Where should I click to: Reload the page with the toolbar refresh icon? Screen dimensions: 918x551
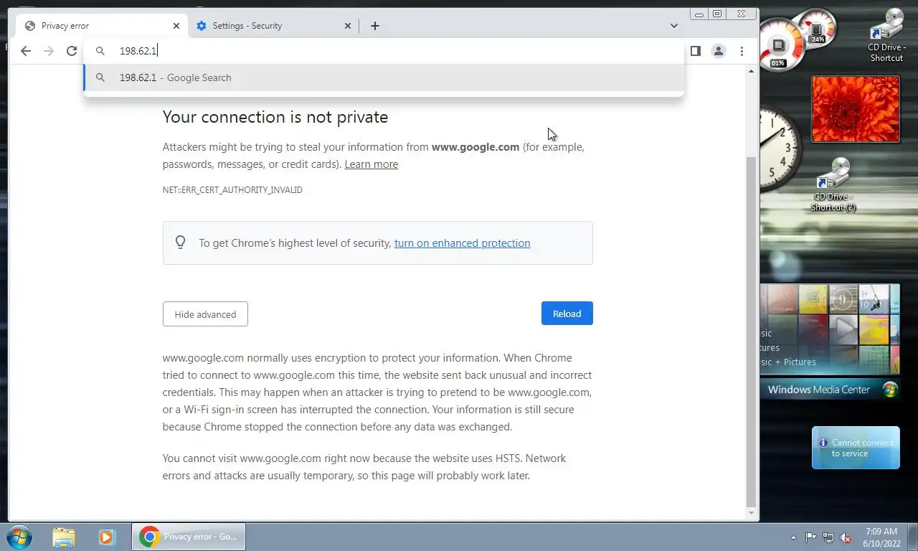click(72, 51)
